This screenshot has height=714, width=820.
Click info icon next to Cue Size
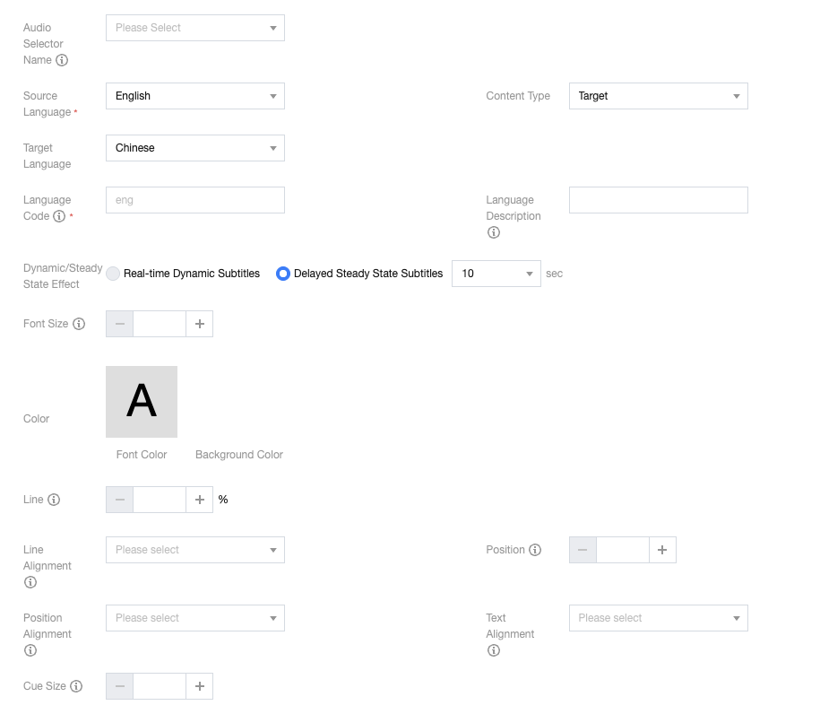[76, 686]
